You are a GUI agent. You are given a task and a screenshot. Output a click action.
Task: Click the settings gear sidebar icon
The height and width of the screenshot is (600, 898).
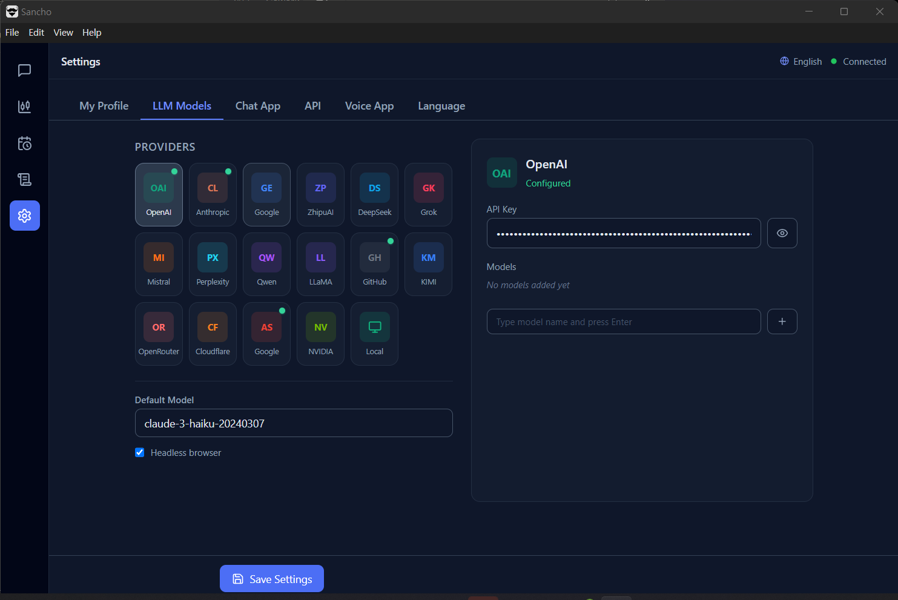[24, 216]
